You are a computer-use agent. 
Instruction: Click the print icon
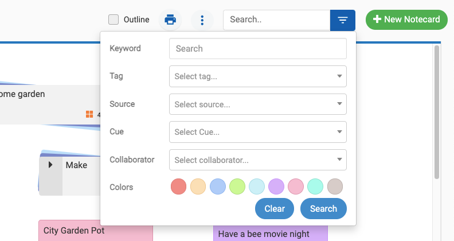coord(170,20)
